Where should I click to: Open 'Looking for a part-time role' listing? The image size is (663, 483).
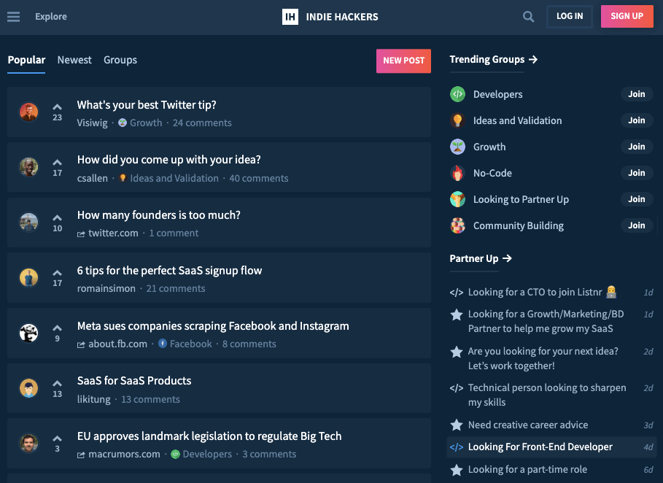tap(527, 469)
